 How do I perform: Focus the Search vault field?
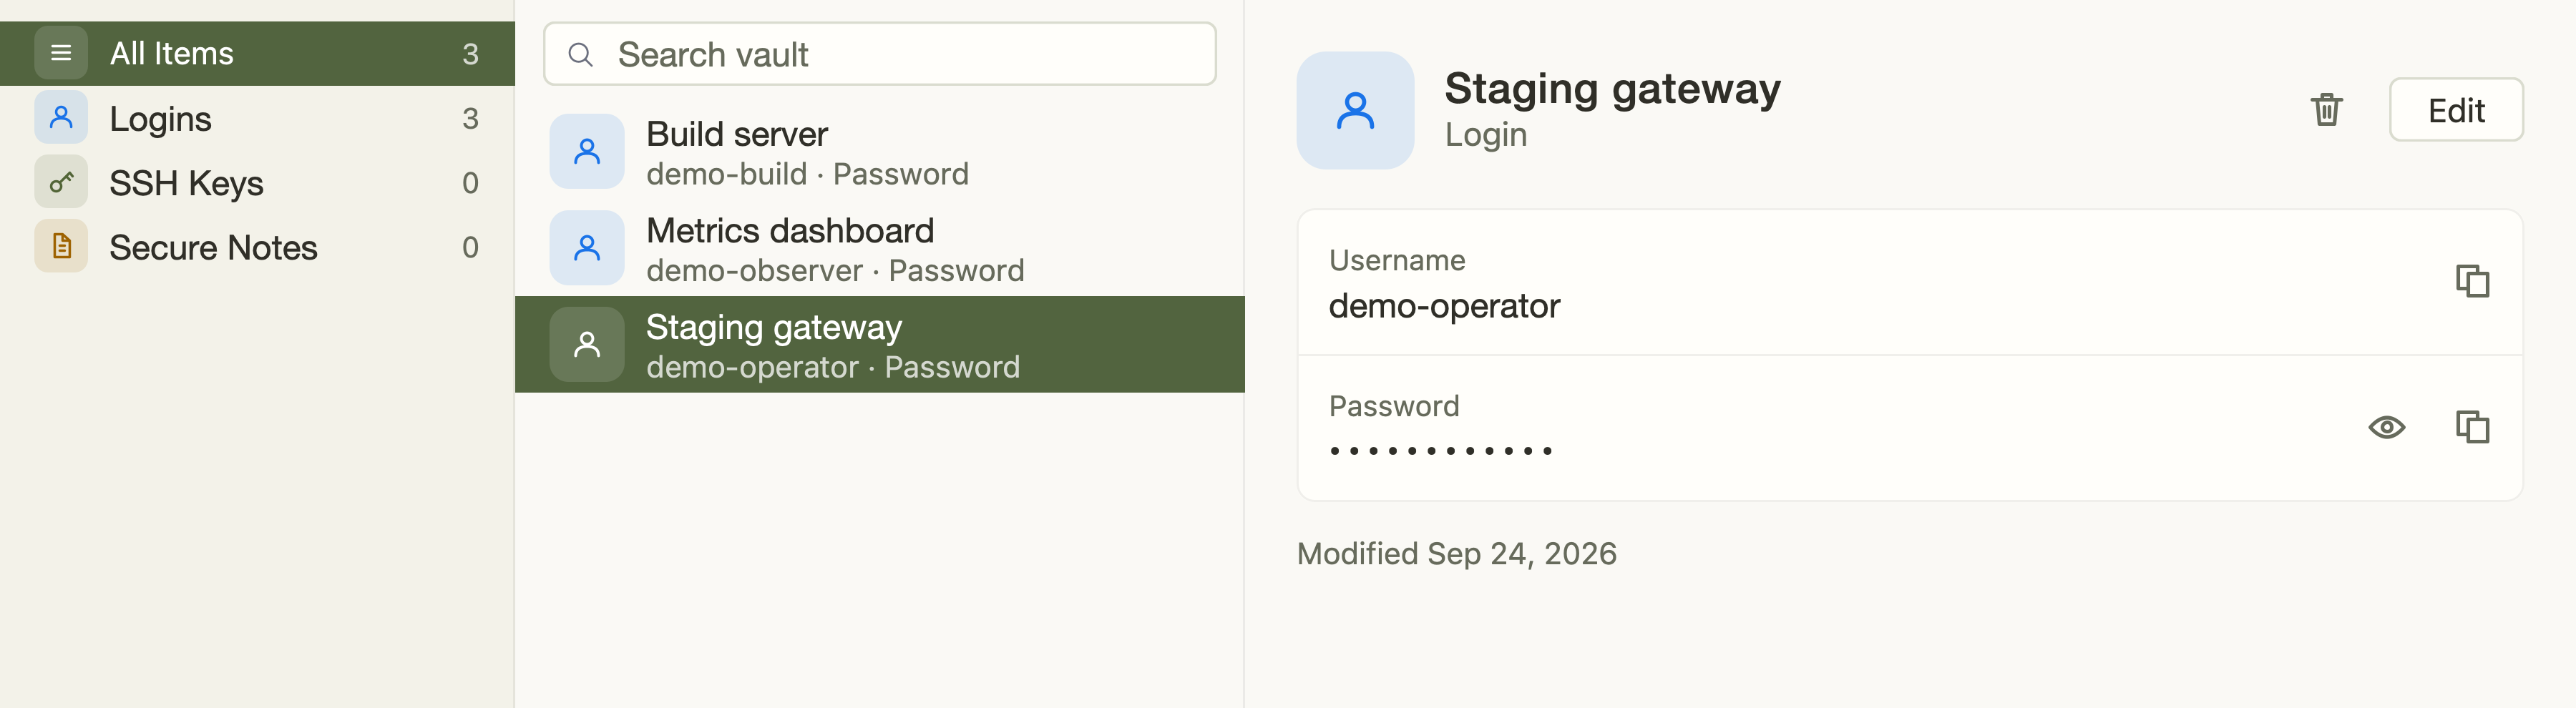(x=880, y=54)
